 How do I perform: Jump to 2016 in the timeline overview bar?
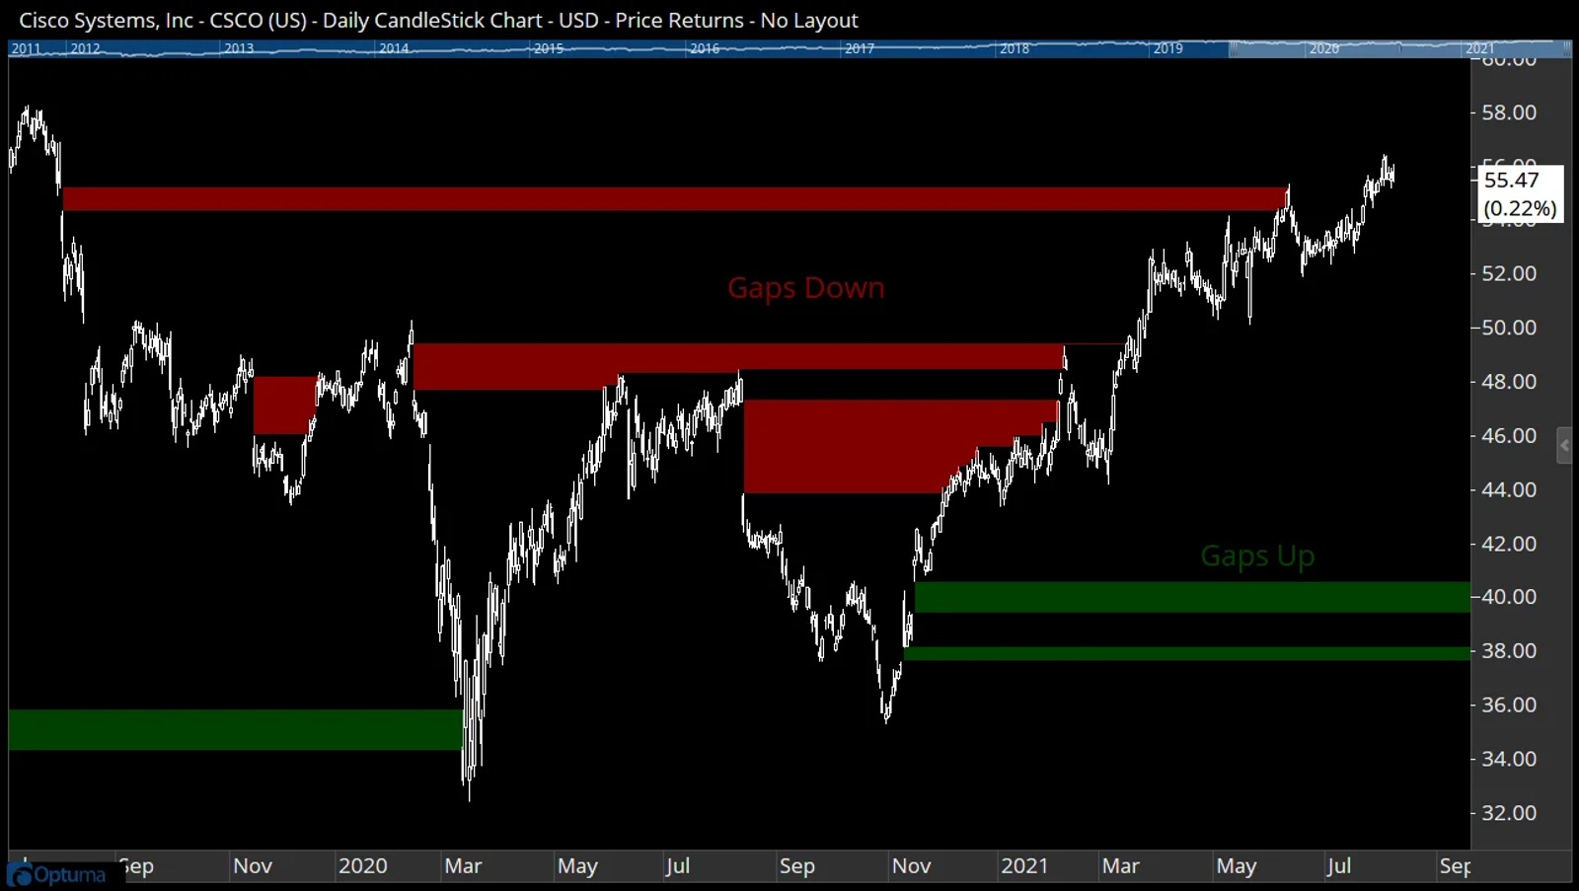tap(705, 48)
